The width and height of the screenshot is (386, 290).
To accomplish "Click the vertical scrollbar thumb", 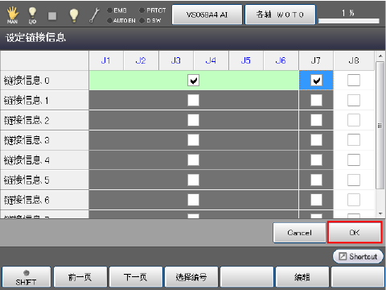I will click(380, 126).
